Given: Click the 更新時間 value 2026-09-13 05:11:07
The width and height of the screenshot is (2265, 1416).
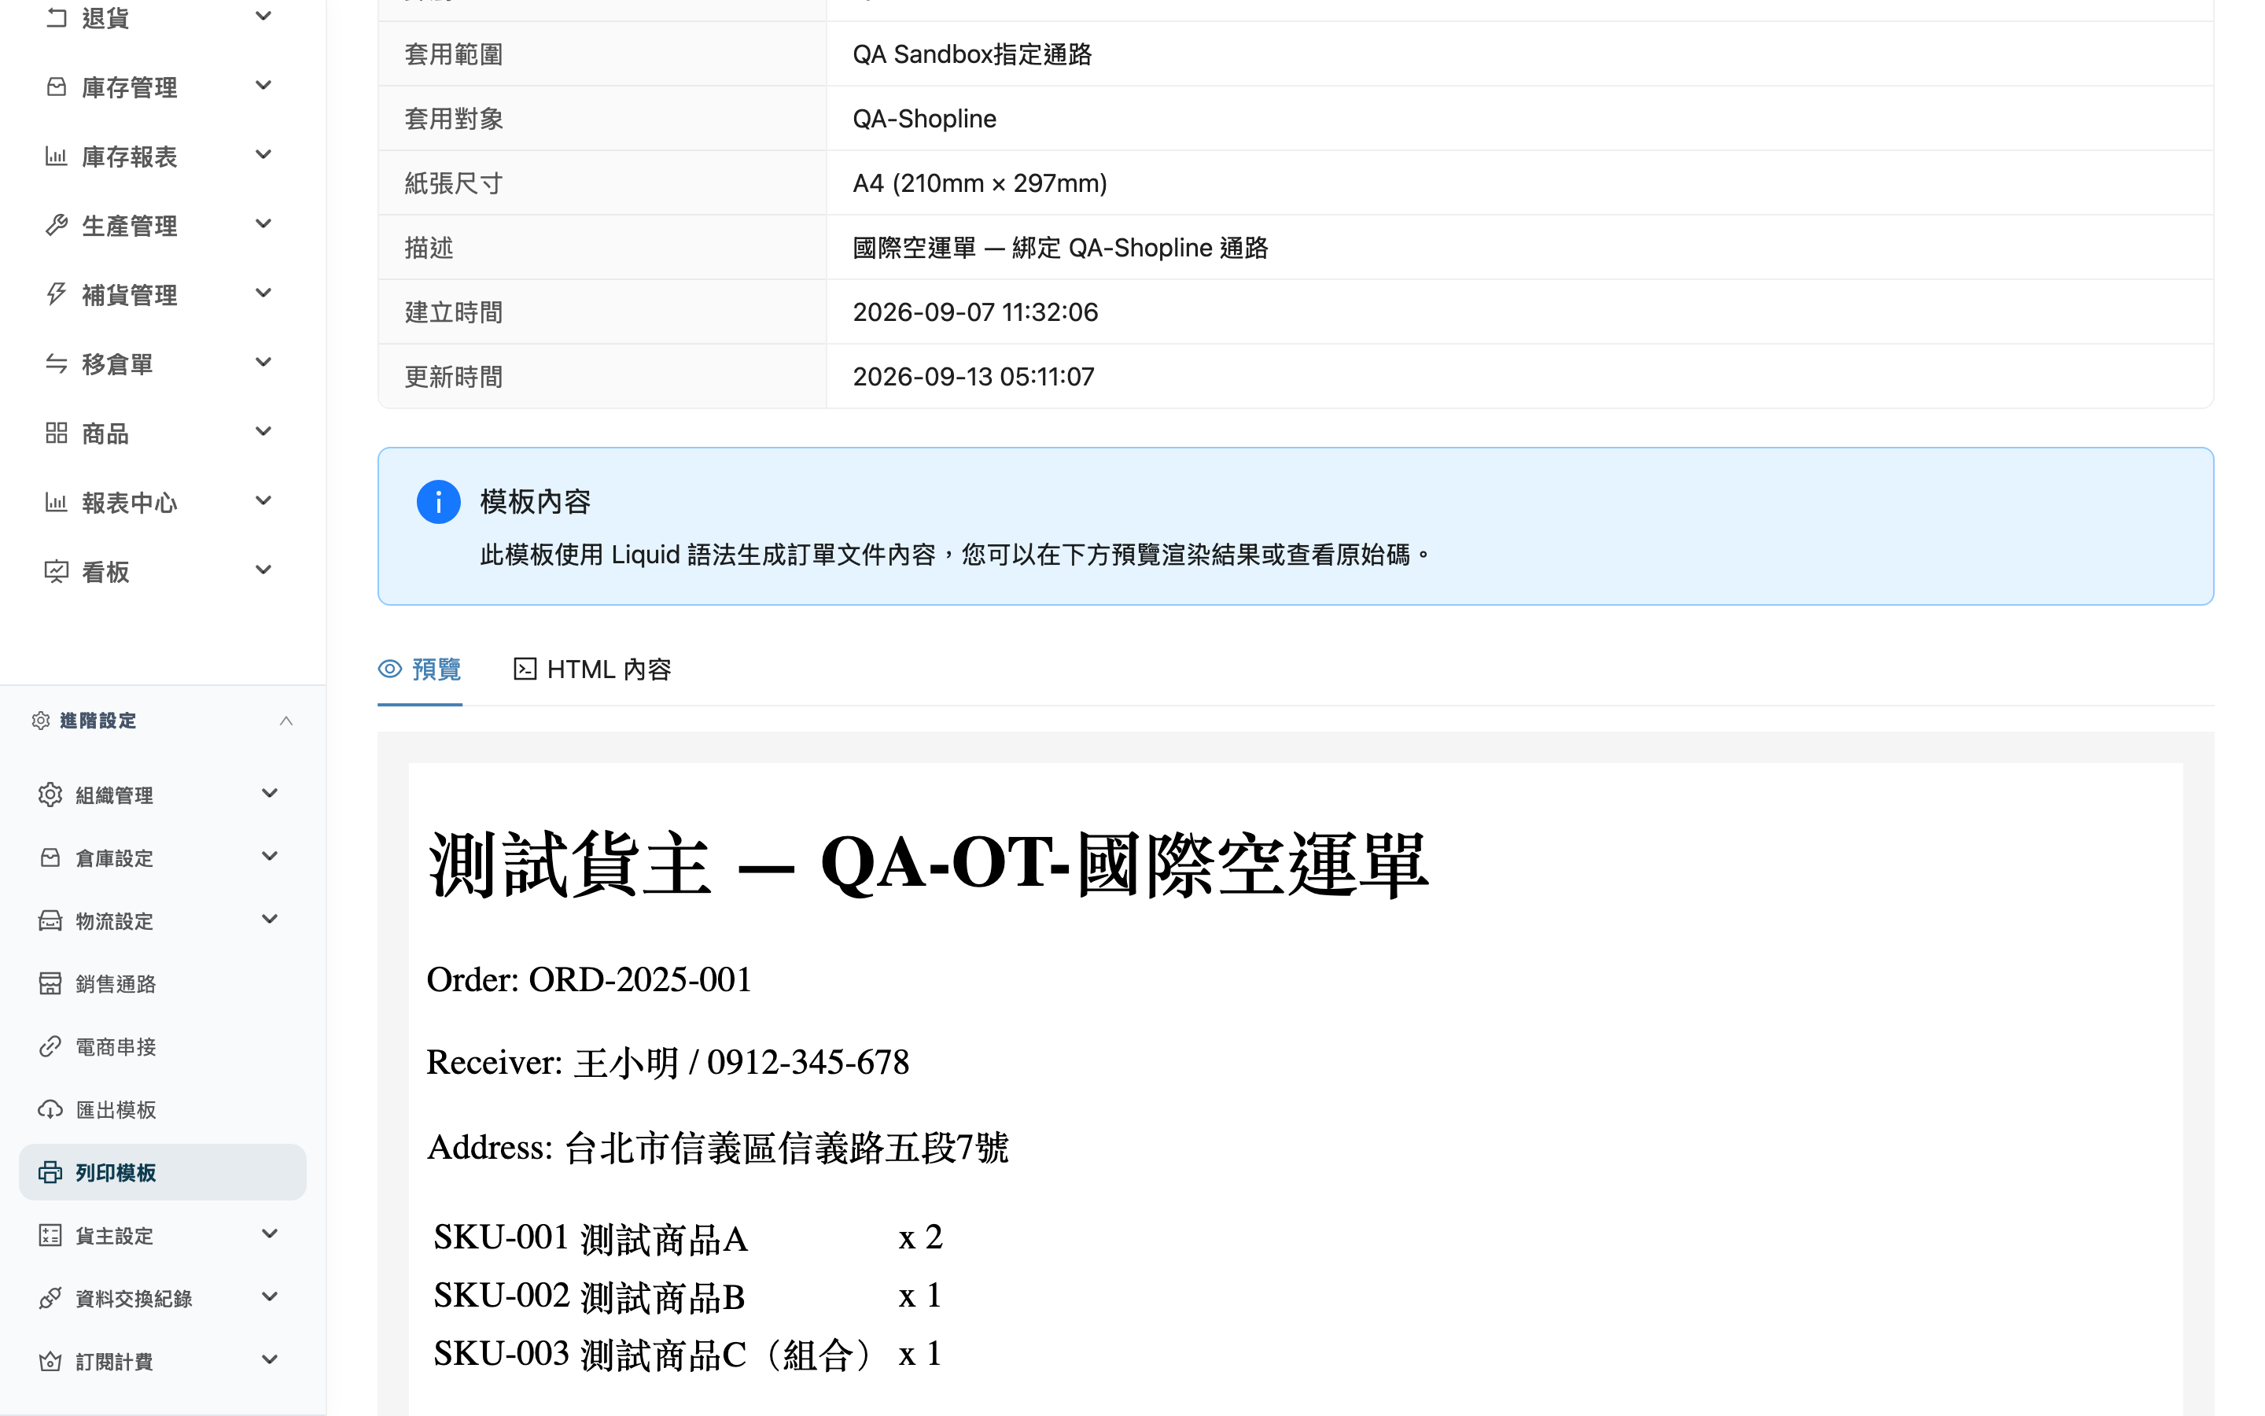Looking at the screenshot, I should (974, 377).
